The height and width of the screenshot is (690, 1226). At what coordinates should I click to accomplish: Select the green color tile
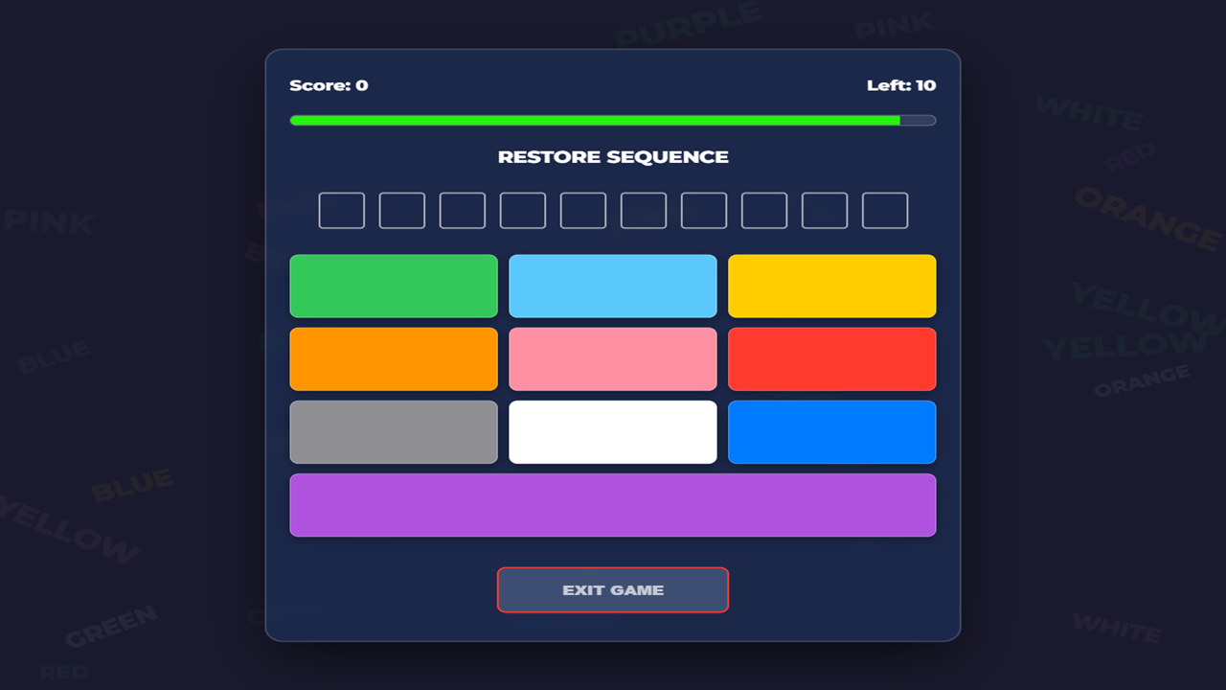point(394,286)
